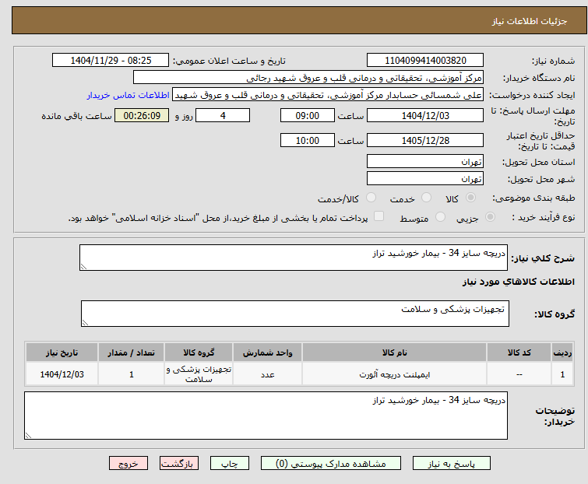Click the خروج exit button

129,464
